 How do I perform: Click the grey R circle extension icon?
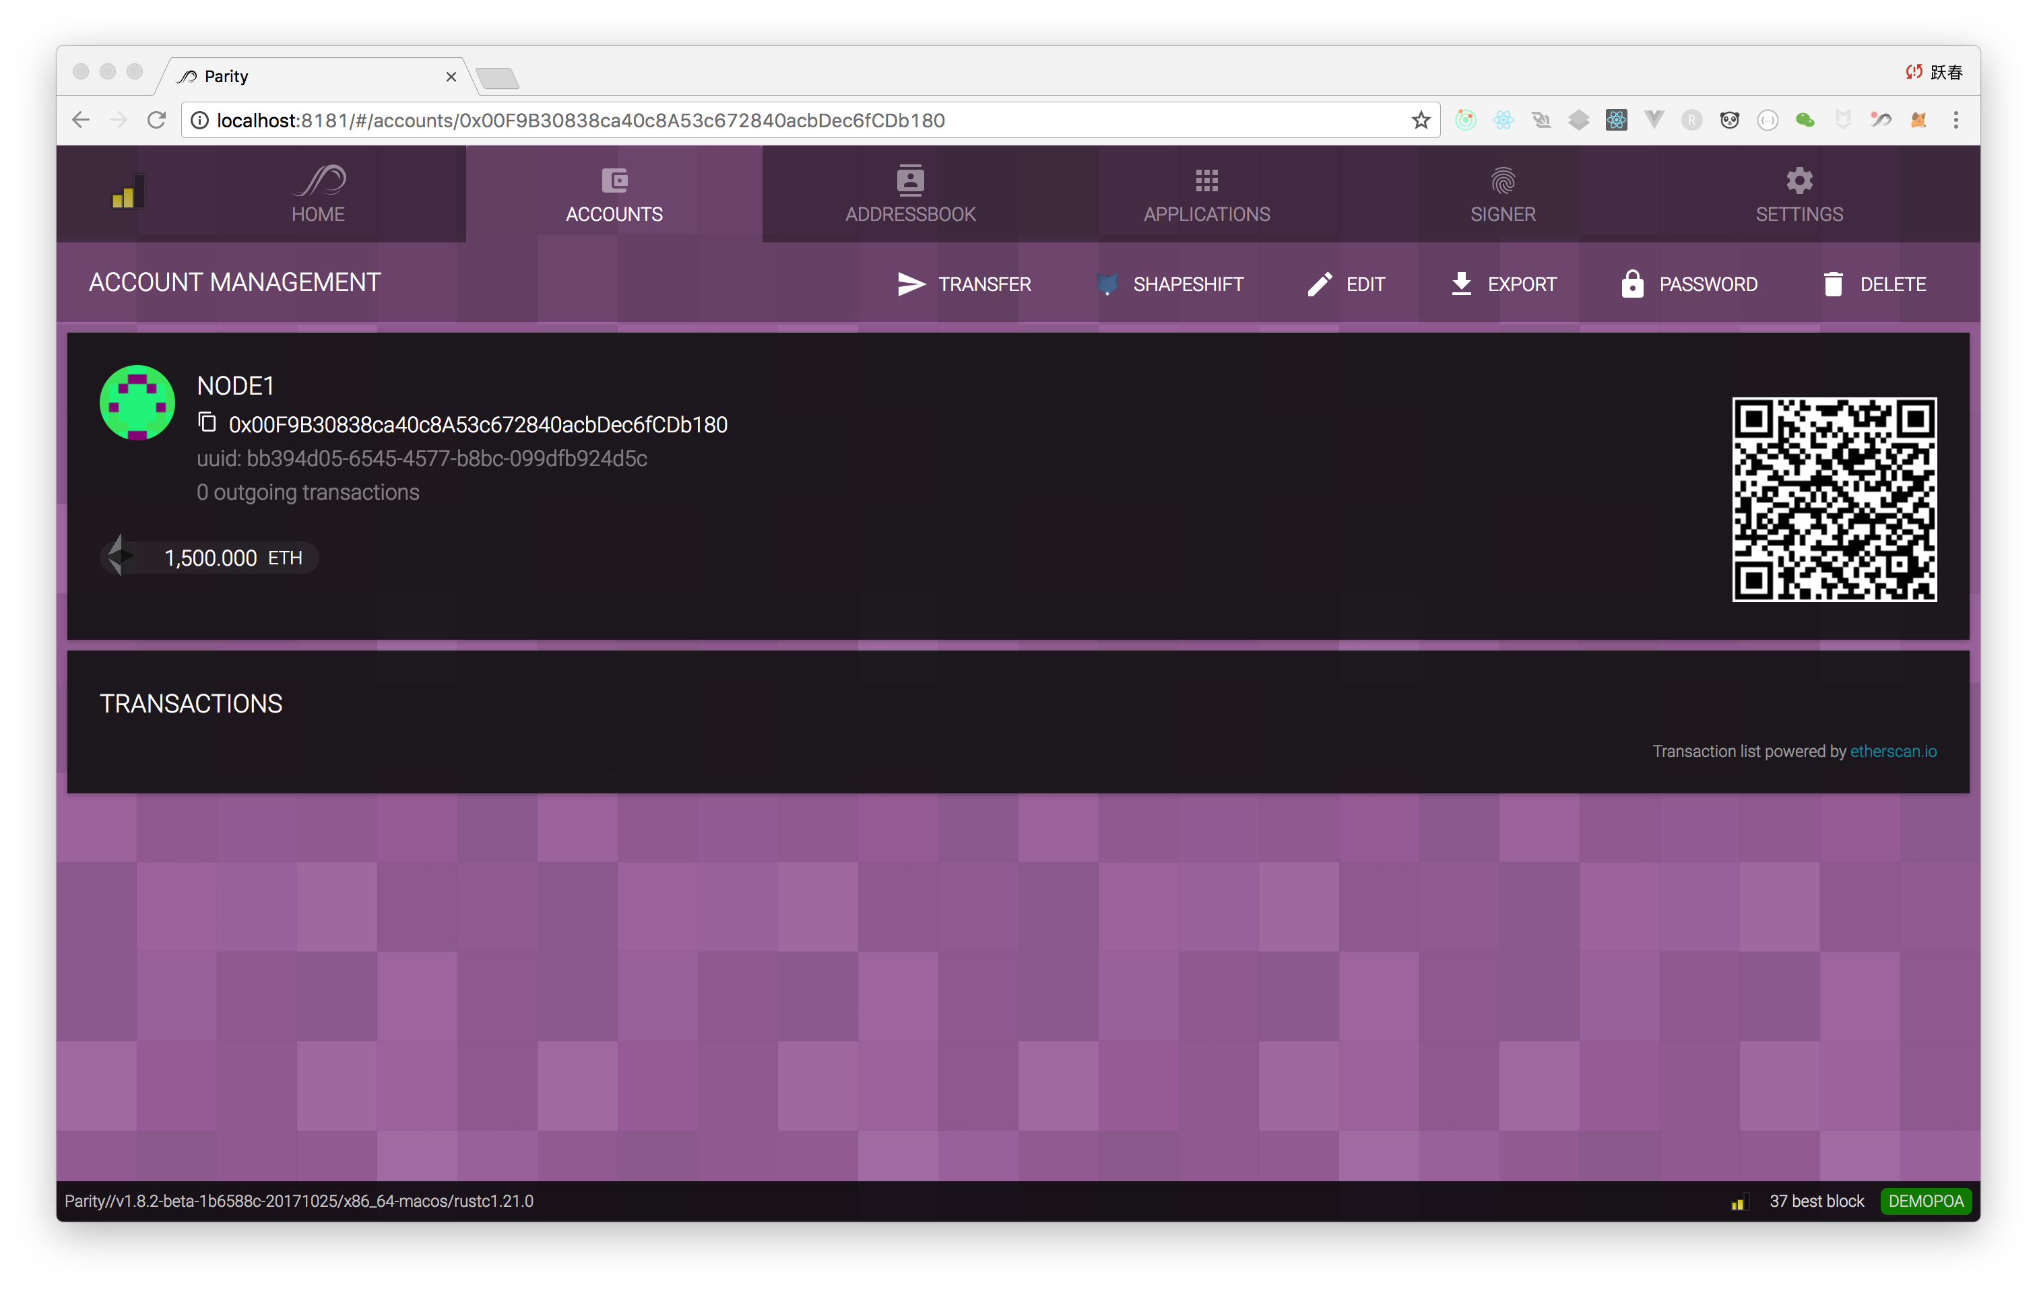coord(1692,120)
